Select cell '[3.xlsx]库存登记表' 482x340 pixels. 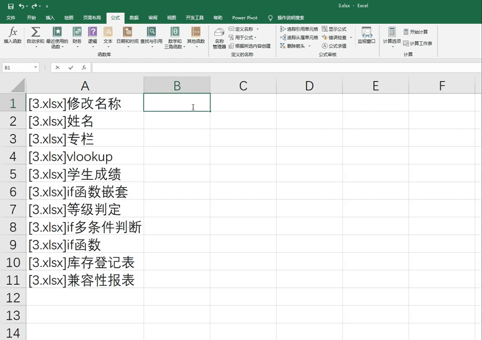click(x=85, y=263)
